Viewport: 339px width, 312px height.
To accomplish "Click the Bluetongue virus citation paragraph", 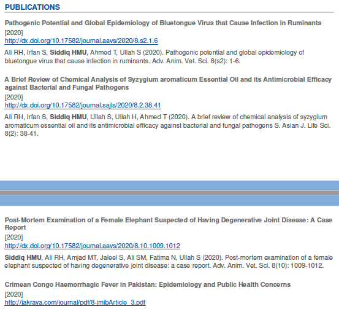I will point(154,57).
